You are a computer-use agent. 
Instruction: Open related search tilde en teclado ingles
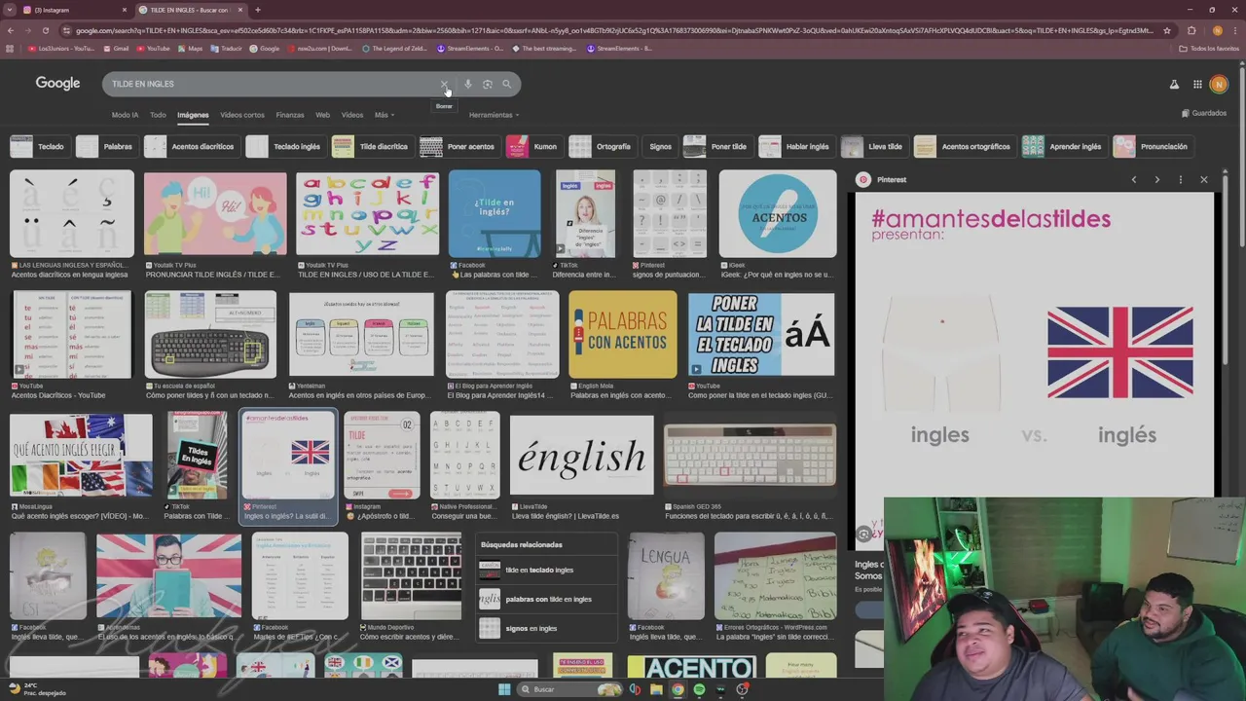click(547, 571)
